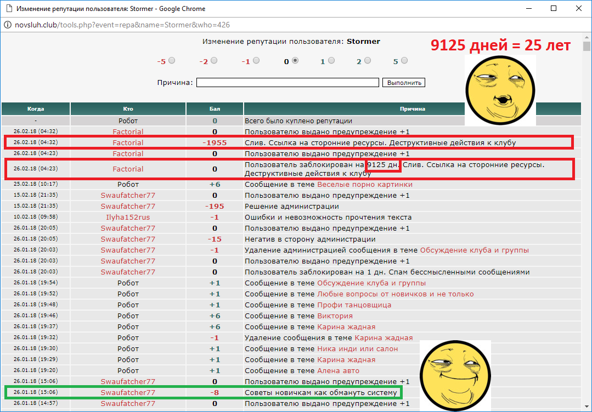Select the -1 reputation radio button
This screenshot has width=592, height=412.
256,61
